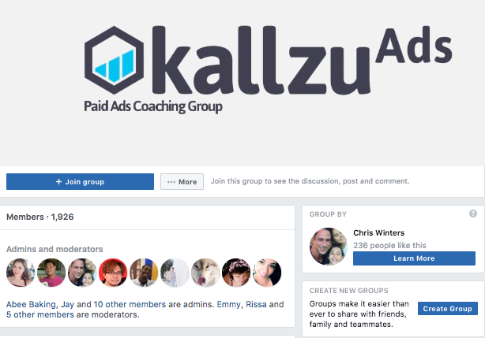Click the Learn More button
This screenshot has height=338, width=485.
414,258
